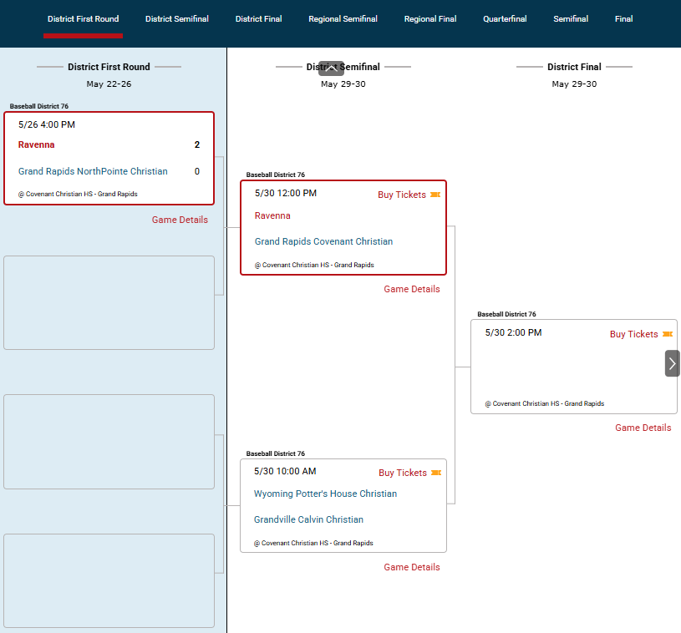Click the ticket icon for the 5/30 12:00 PM game

tap(435, 195)
